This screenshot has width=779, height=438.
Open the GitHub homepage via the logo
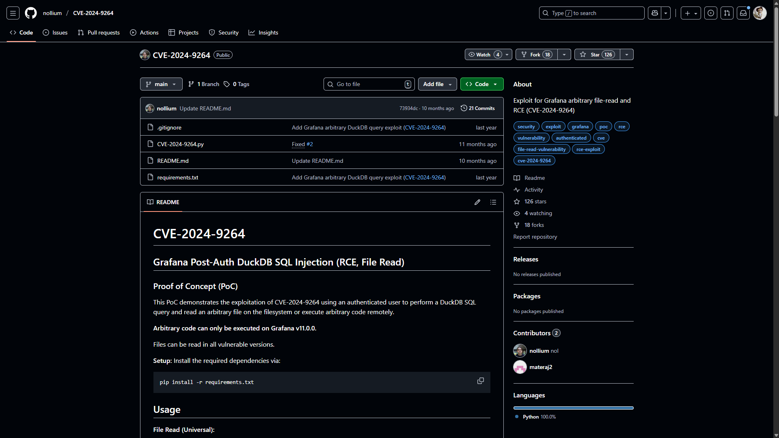[30, 13]
